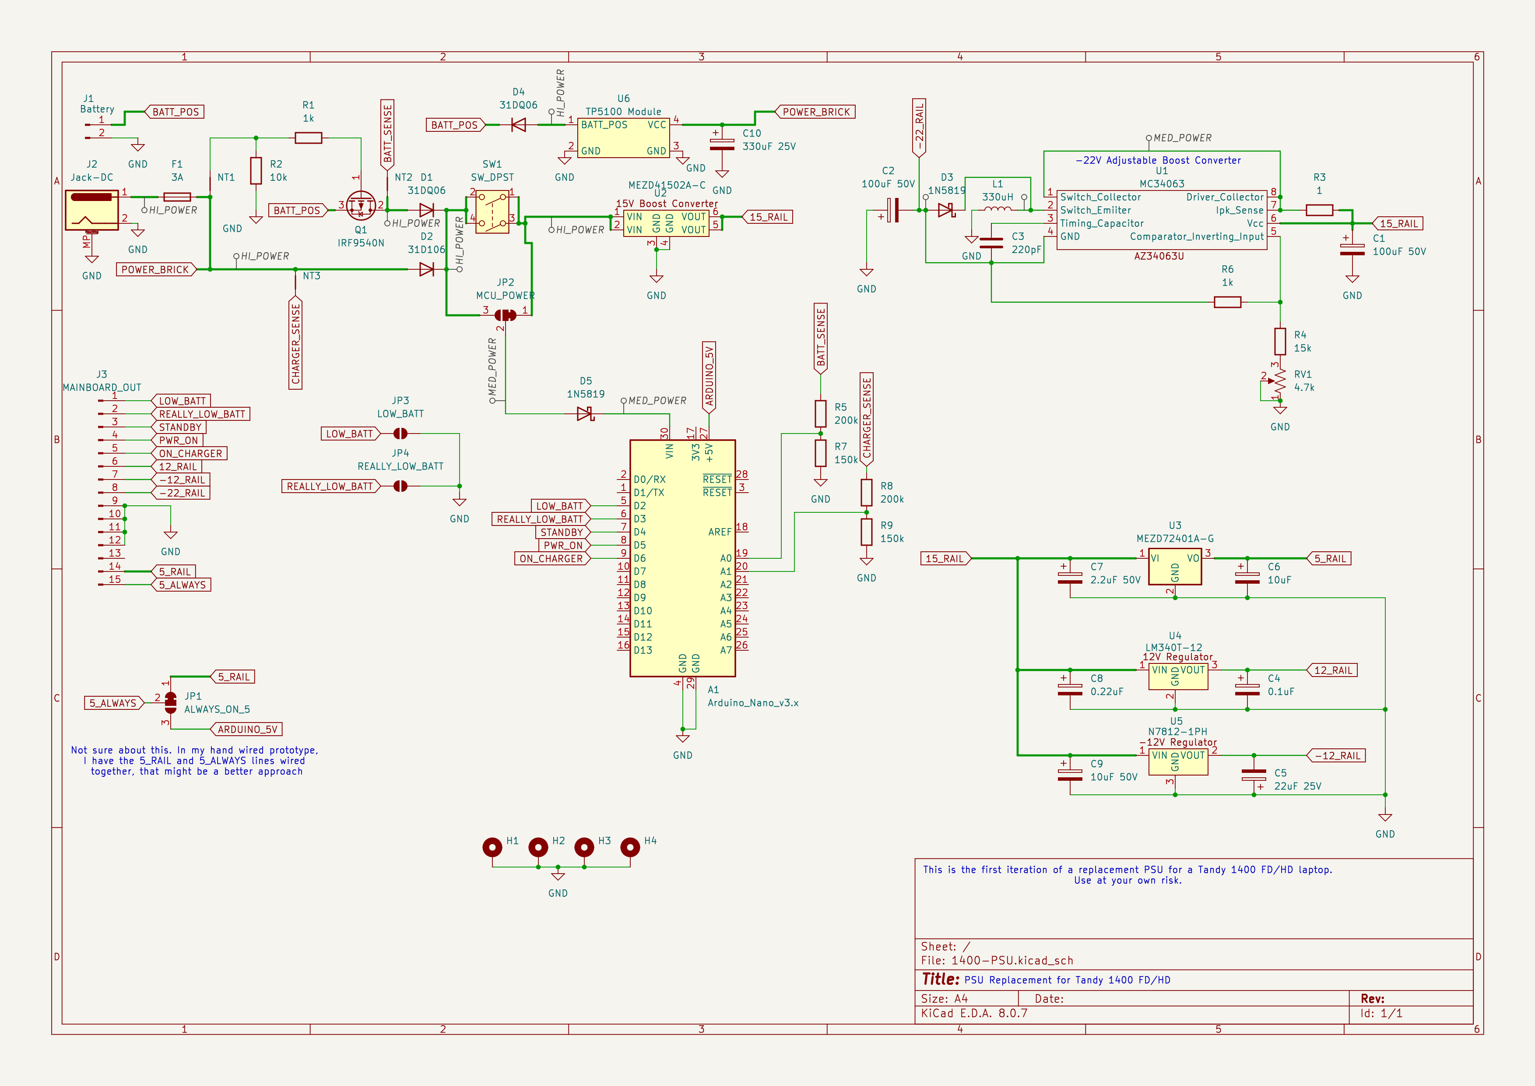Click the 12_RAIL output label by C4
The image size is (1535, 1086).
pyautogui.click(x=1332, y=670)
